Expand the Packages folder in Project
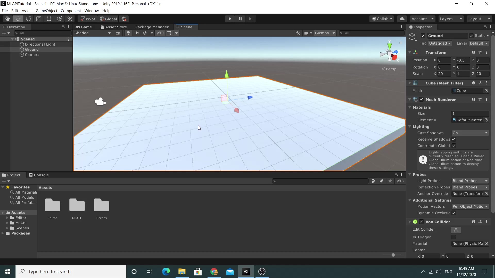Screen dimensions: 495x278 click(2, 233)
